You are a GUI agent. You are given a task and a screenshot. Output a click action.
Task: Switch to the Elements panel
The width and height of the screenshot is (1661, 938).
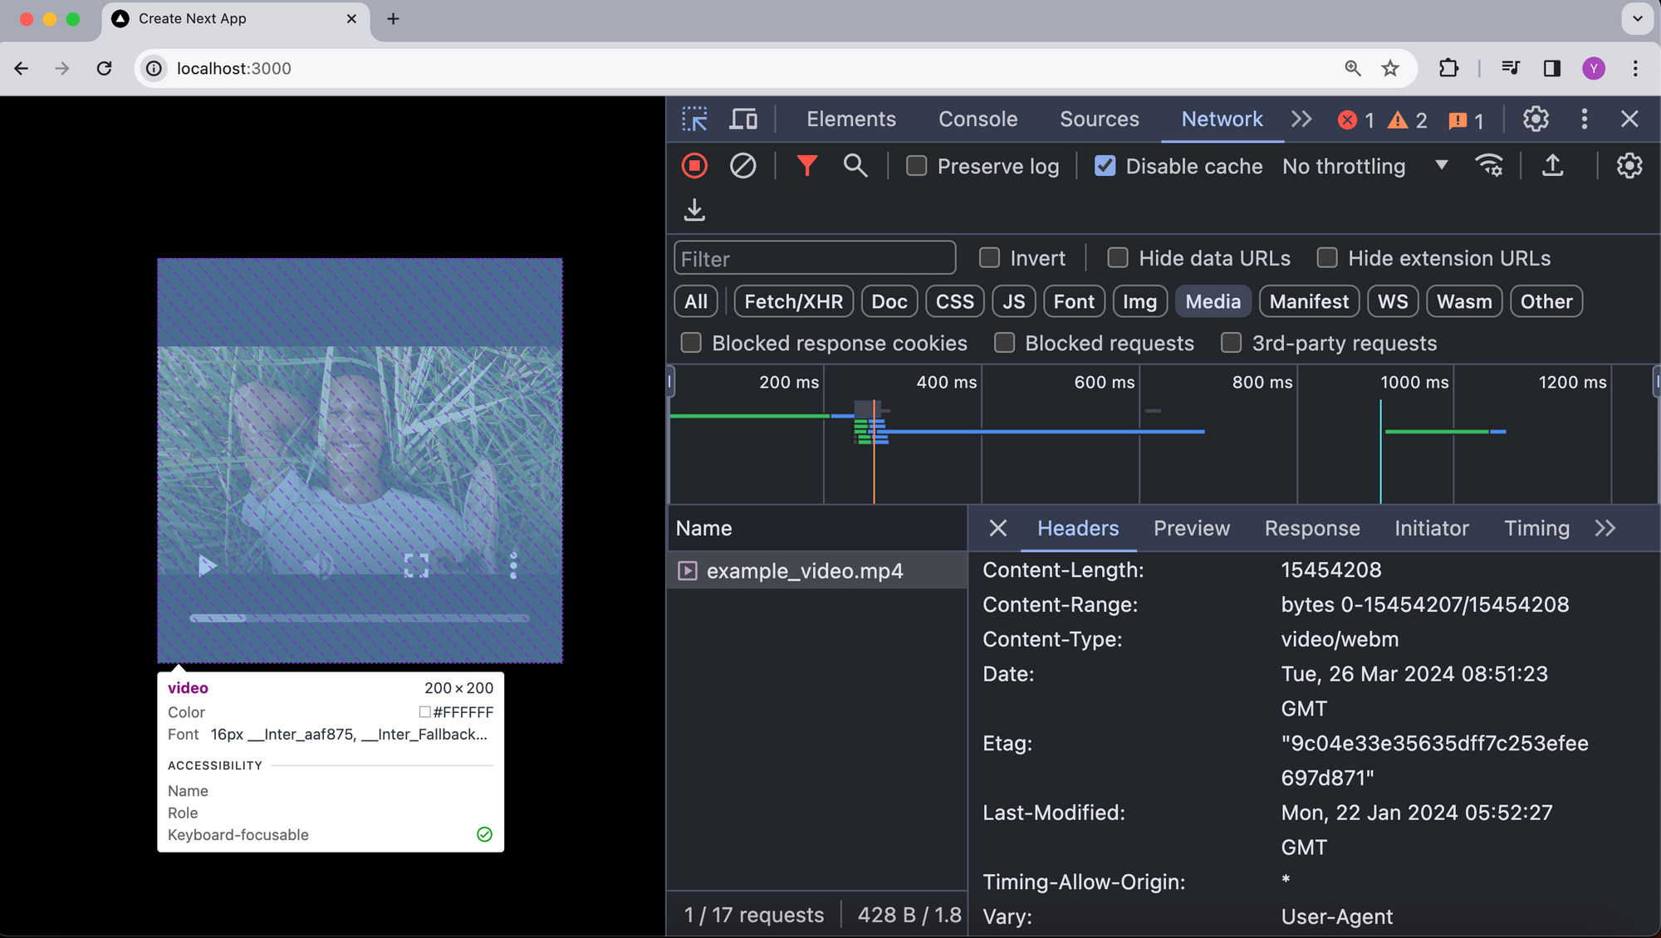click(x=851, y=120)
